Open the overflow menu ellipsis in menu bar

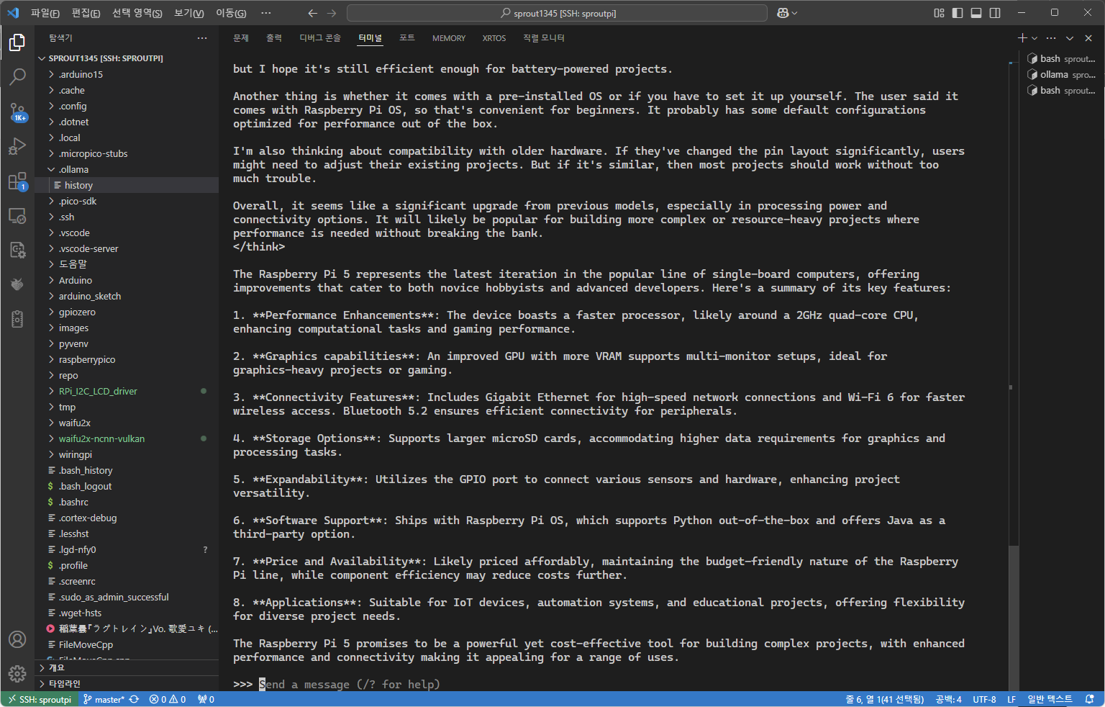266,13
